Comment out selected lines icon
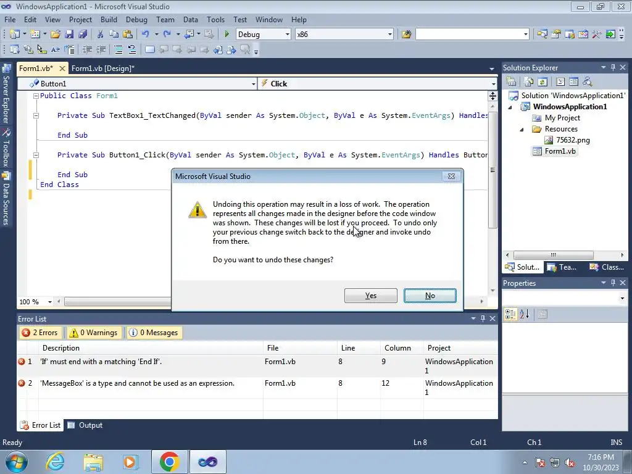Screen dimensions: 632x474 [x=118, y=49]
